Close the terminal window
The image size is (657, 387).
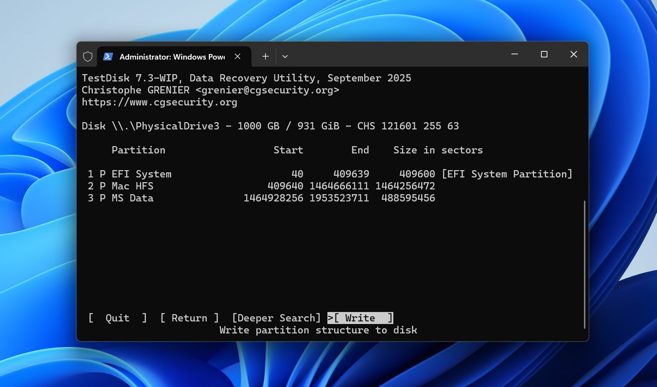click(574, 54)
